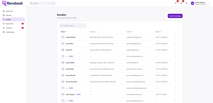
Task: Click email laura.klein@gmail.com
Action: 134,44
